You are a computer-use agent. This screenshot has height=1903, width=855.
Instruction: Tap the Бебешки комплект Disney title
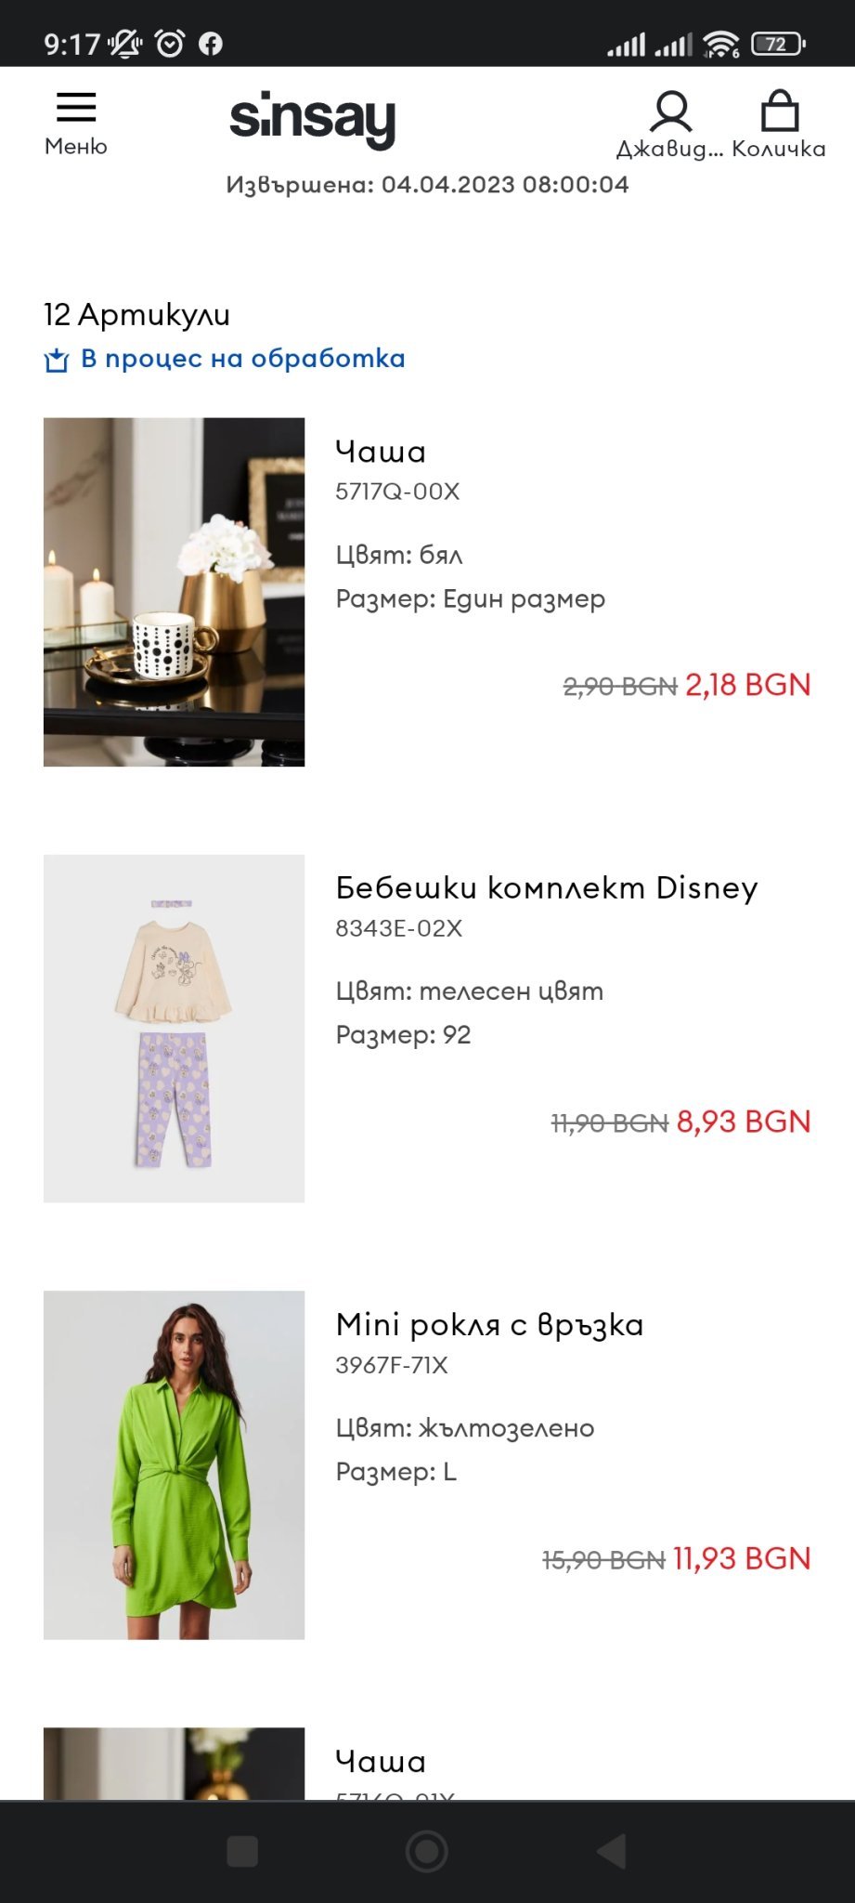(546, 887)
